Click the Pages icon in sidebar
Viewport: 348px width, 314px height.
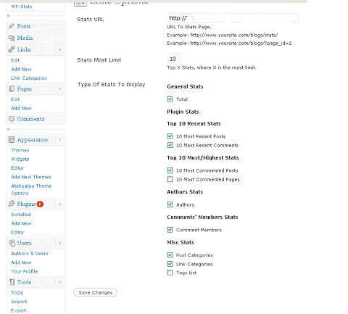(x=12, y=88)
